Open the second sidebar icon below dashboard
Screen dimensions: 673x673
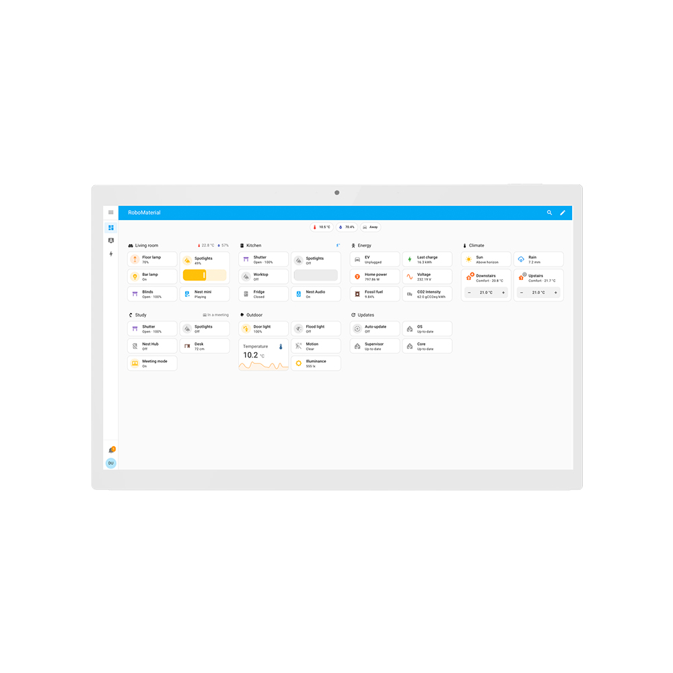click(111, 240)
